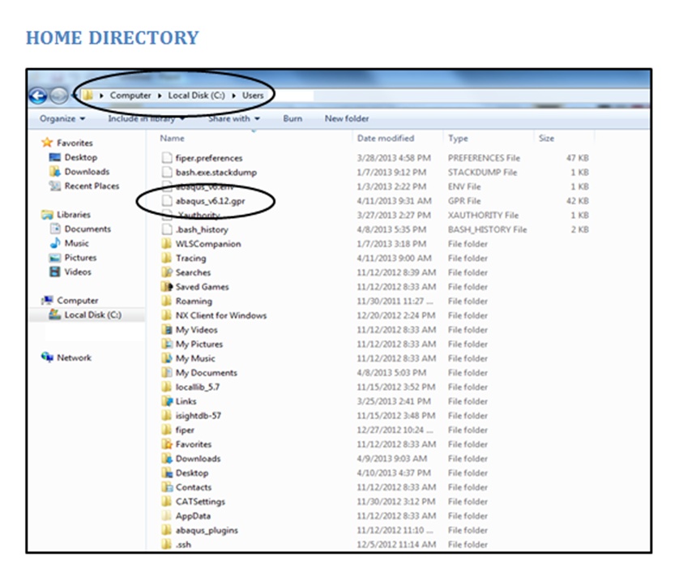Select Searches folder icon
The height and width of the screenshot is (569, 679).
[x=167, y=272]
